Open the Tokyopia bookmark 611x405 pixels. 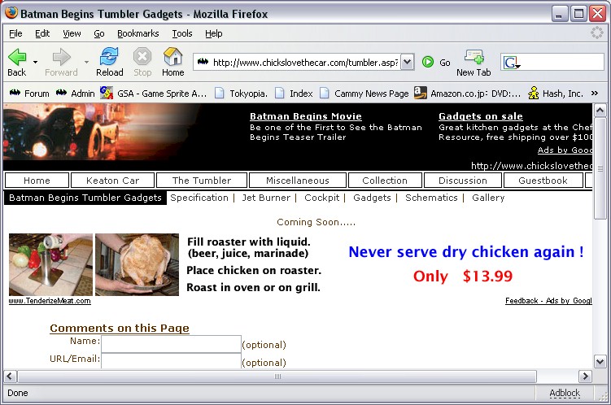click(x=242, y=94)
